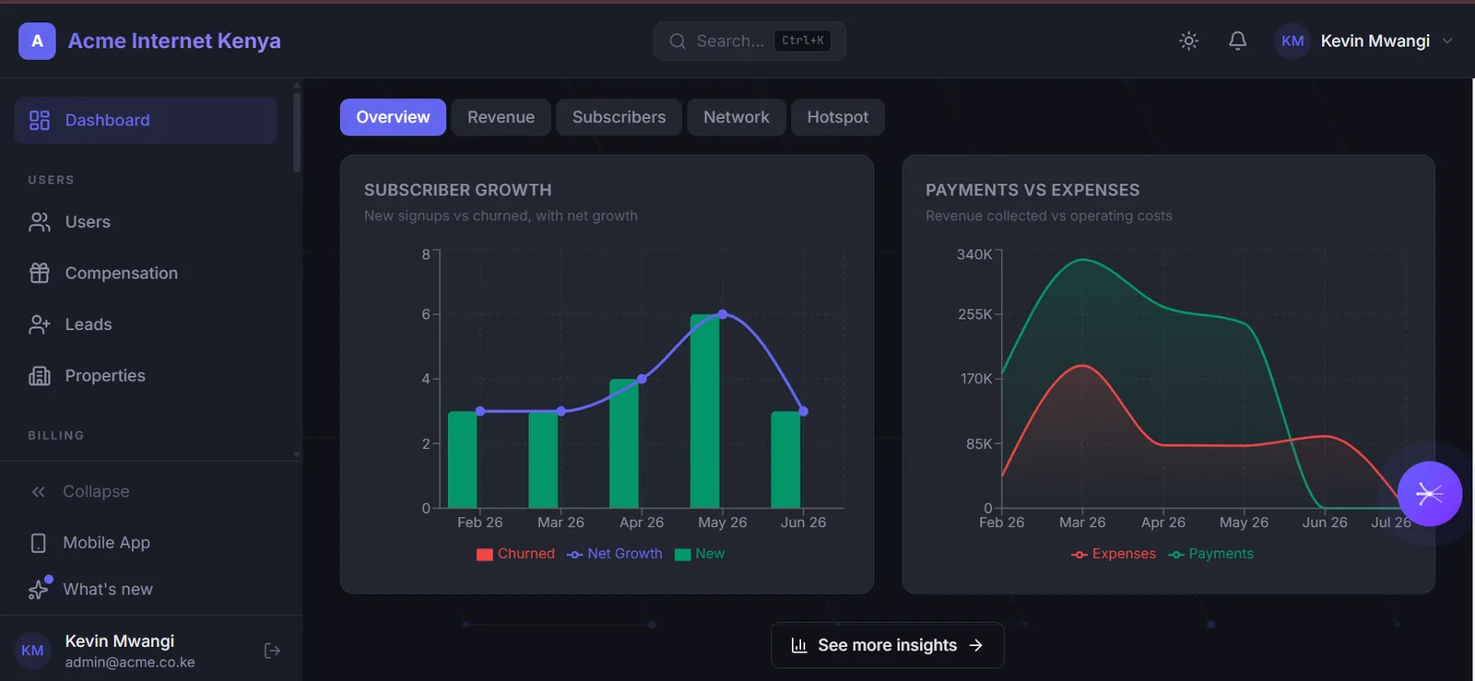
Task: Click the Users sidebar icon
Action: pos(40,222)
